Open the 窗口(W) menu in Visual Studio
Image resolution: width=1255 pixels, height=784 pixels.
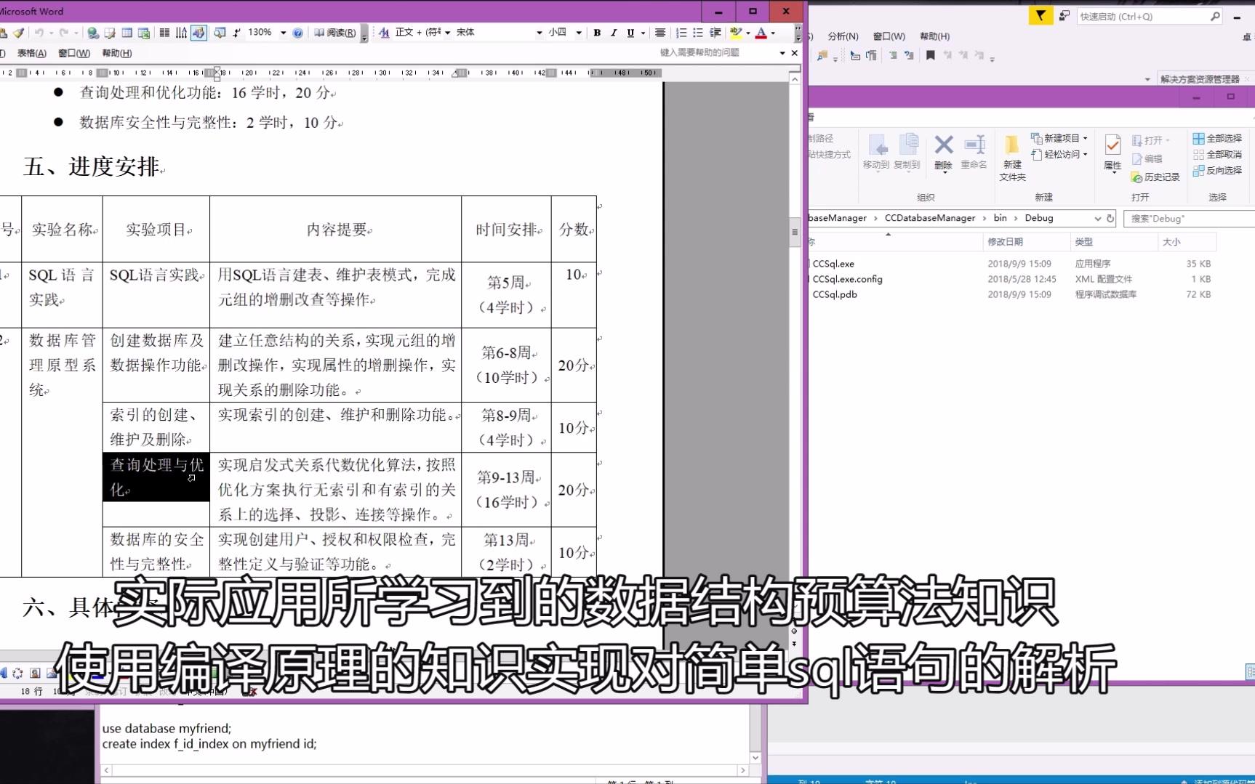(x=889, y=36)
